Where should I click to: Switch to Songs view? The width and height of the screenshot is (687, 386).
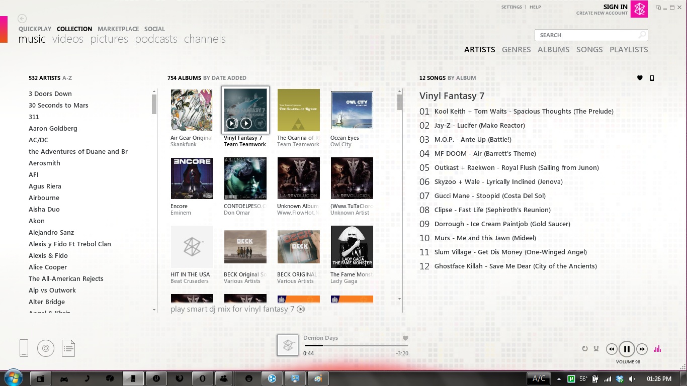point(589,49)
